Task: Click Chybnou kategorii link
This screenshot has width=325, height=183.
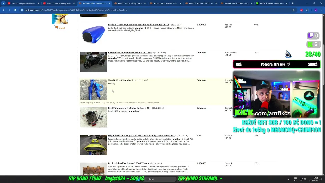Action: coord(109,103)
